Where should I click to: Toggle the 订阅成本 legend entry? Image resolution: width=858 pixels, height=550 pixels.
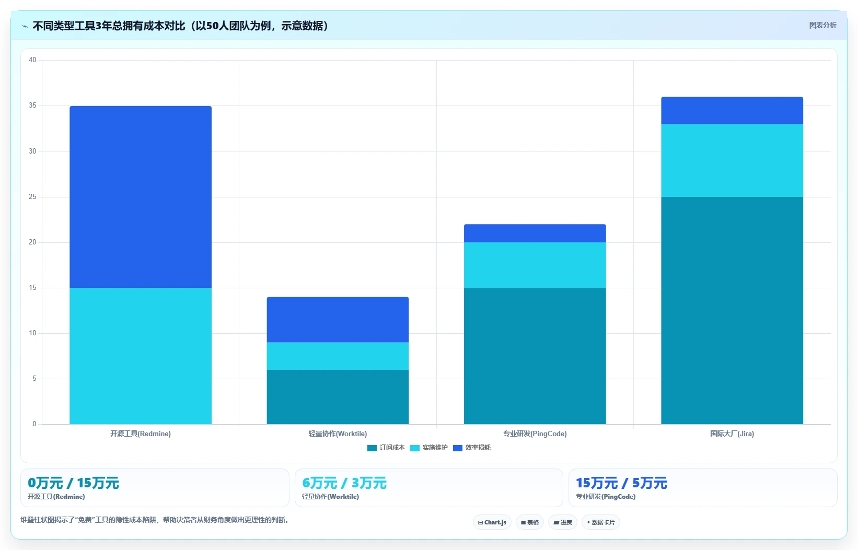point(386,448)
